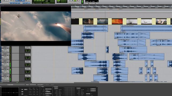Click the dark face video frame thumbnail
This screenshot has height=96, width=172.
pos(88,21)
